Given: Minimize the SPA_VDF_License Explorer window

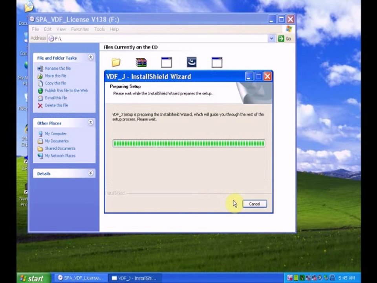Looking at the screenshot, I should tap(272, 19).
